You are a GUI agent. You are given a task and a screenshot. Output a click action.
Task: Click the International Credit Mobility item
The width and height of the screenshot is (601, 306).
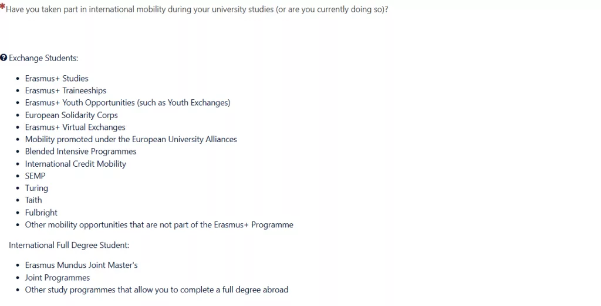tap(76, 164)
